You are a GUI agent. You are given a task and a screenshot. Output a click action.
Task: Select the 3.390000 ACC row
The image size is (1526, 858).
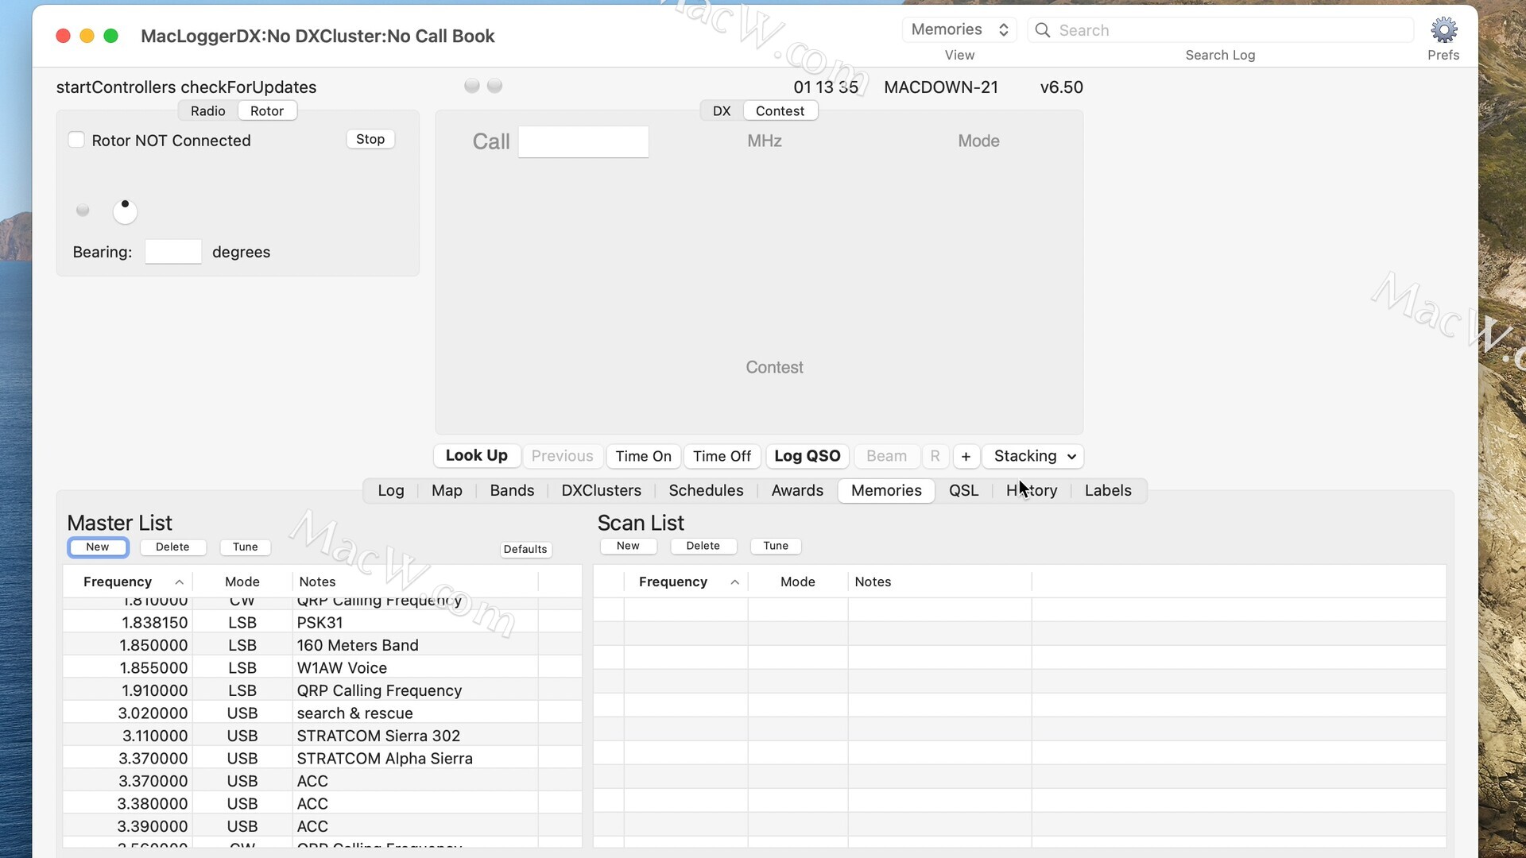322,826
